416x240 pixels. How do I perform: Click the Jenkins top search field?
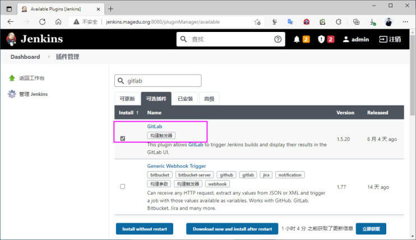click(x=230, y=39)
